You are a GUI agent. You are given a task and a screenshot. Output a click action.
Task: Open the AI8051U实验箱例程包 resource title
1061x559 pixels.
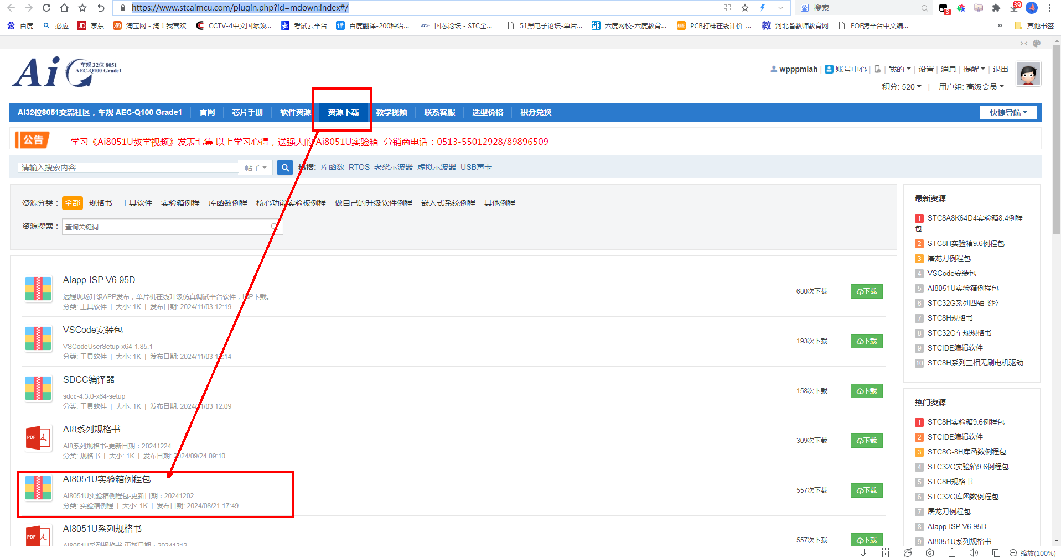pos(107,479)
